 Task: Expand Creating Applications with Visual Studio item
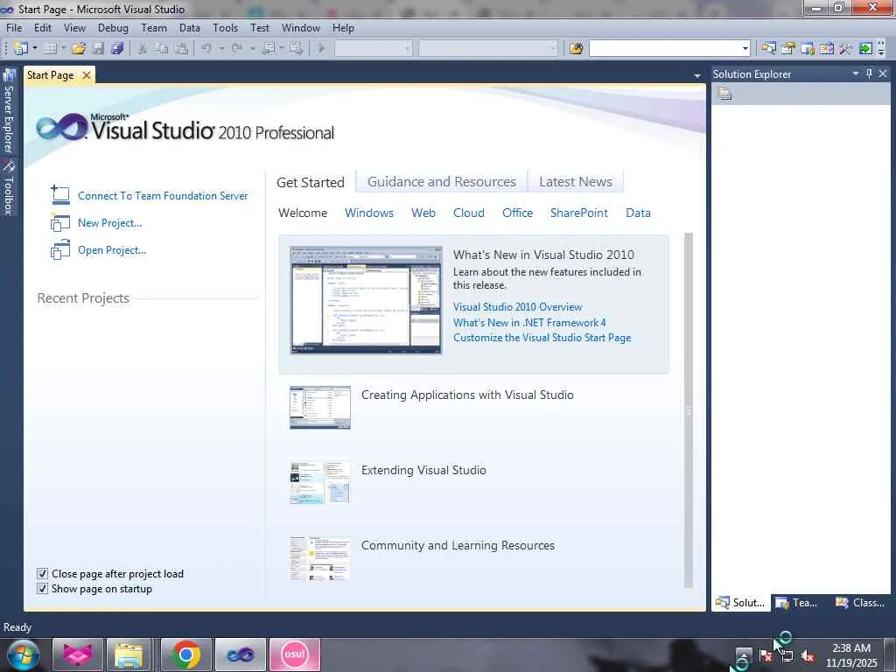(467, 395)
